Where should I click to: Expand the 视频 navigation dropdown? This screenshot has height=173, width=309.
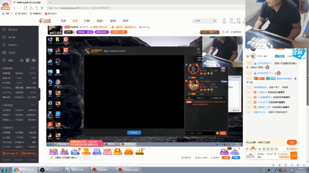[x=100, y=21]
